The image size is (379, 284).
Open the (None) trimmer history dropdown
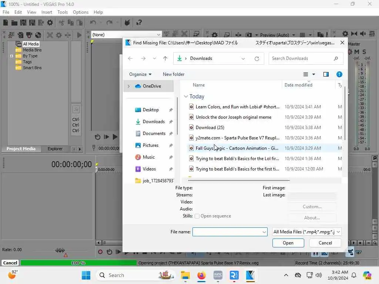[158, 35]
